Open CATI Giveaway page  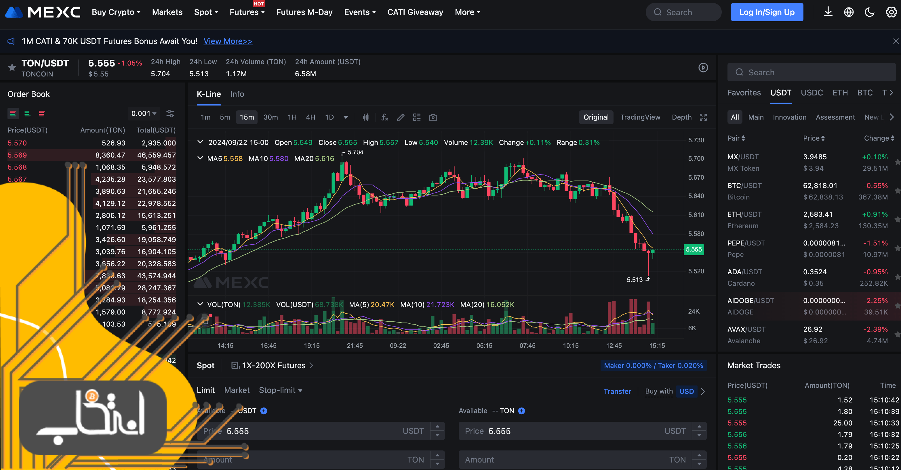tap(415, 12)
